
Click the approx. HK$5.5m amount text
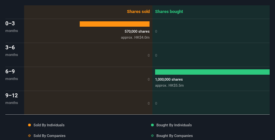pyautogui.click(x=169, y=85)
